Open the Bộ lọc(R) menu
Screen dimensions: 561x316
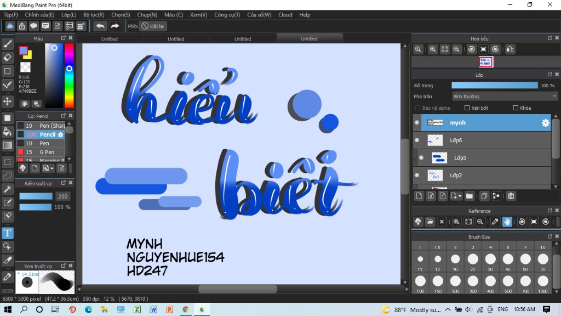[94, 15]
